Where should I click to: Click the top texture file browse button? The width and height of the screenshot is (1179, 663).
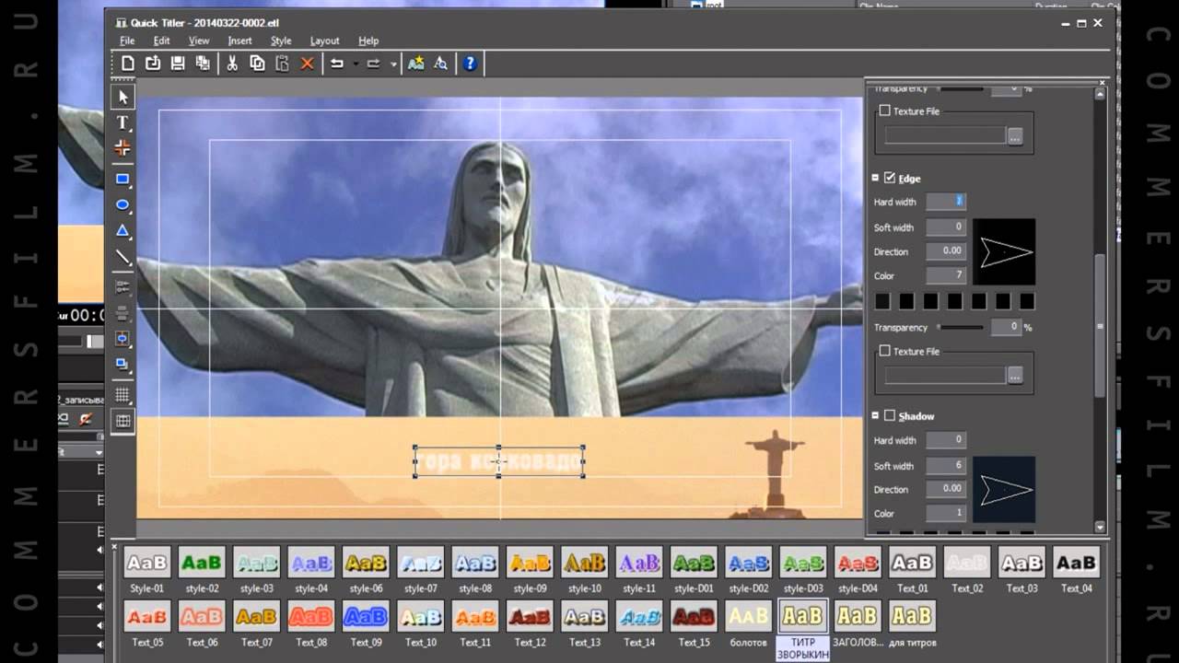click(1015, 135)
